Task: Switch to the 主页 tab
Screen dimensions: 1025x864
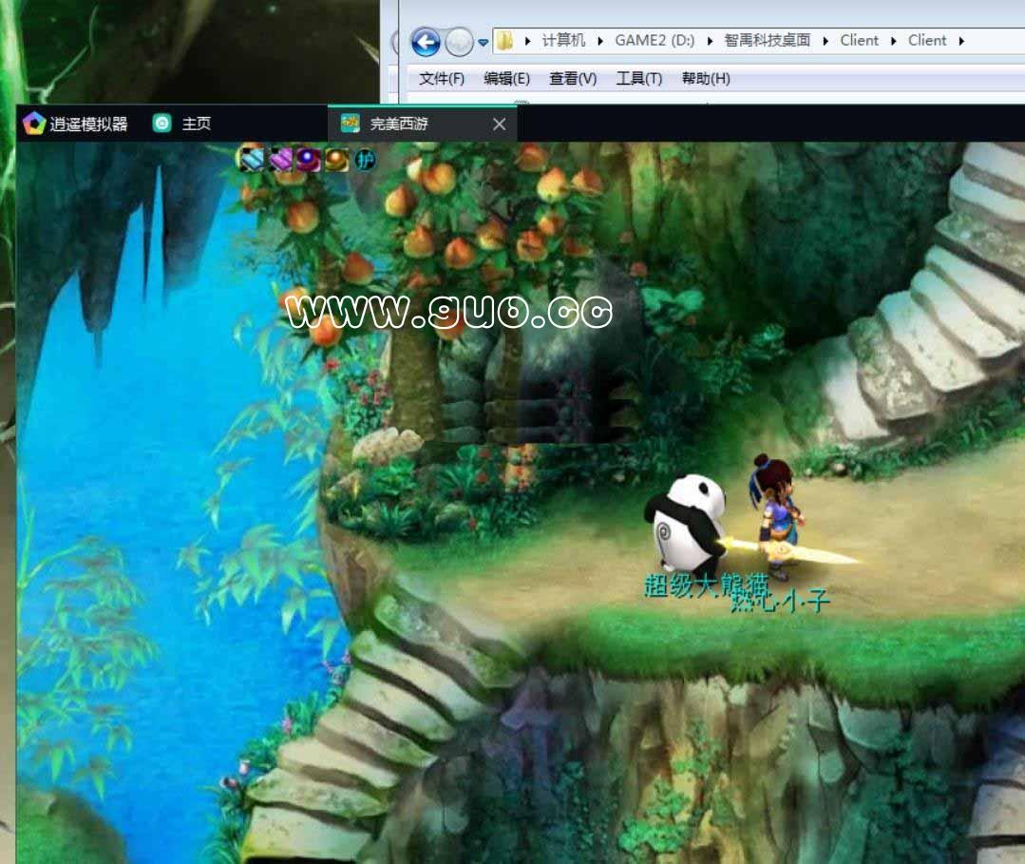Action: 196,124
